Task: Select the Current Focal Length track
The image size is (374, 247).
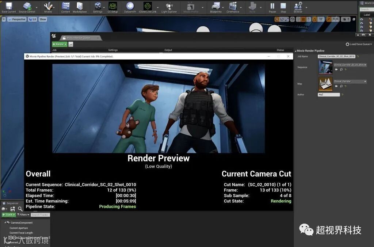Action: (21, 233)
